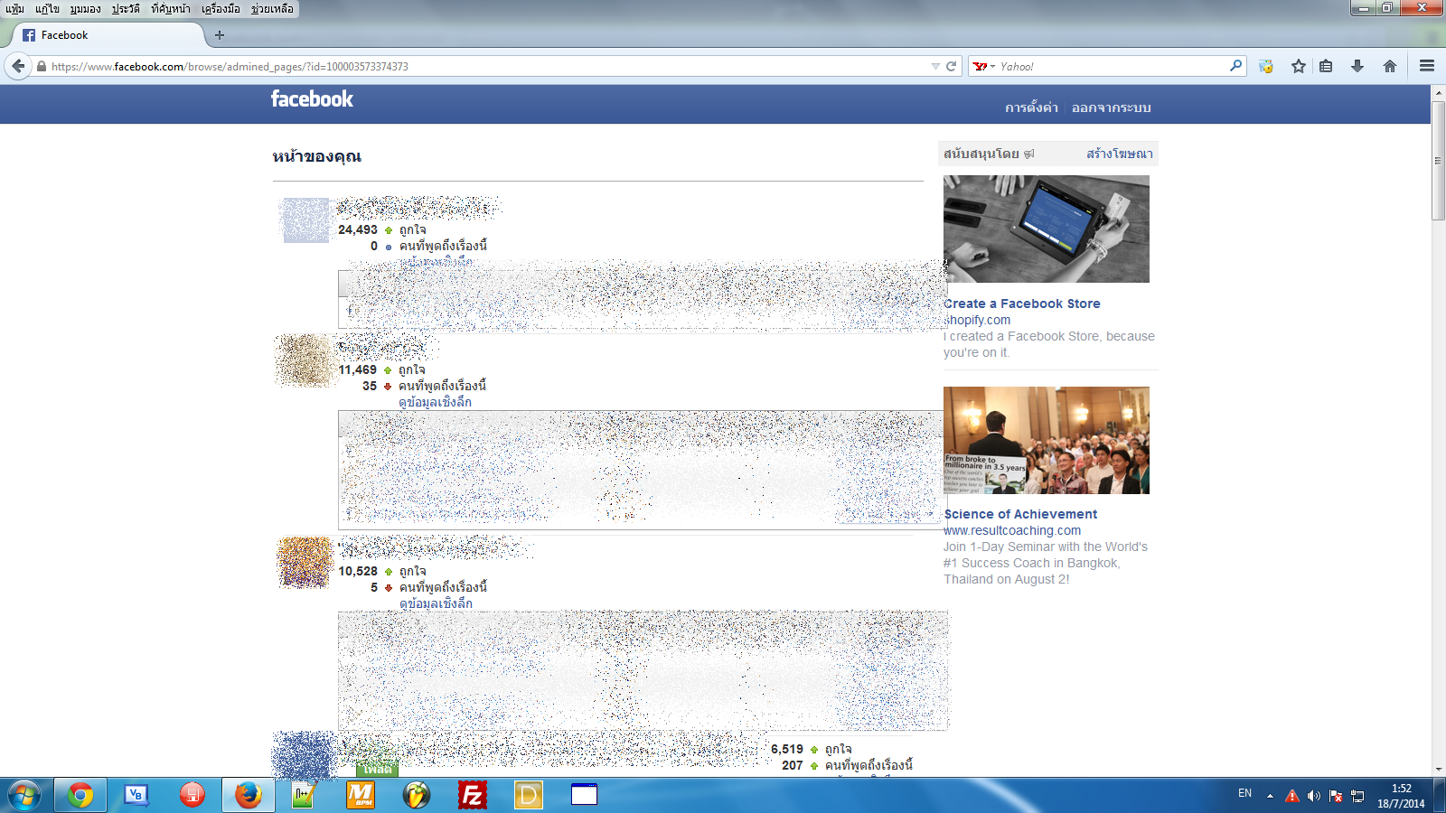Click the volume speaker tray icon
Viewport: 1446px width, 813px height.
click(x=1313, y=796)
